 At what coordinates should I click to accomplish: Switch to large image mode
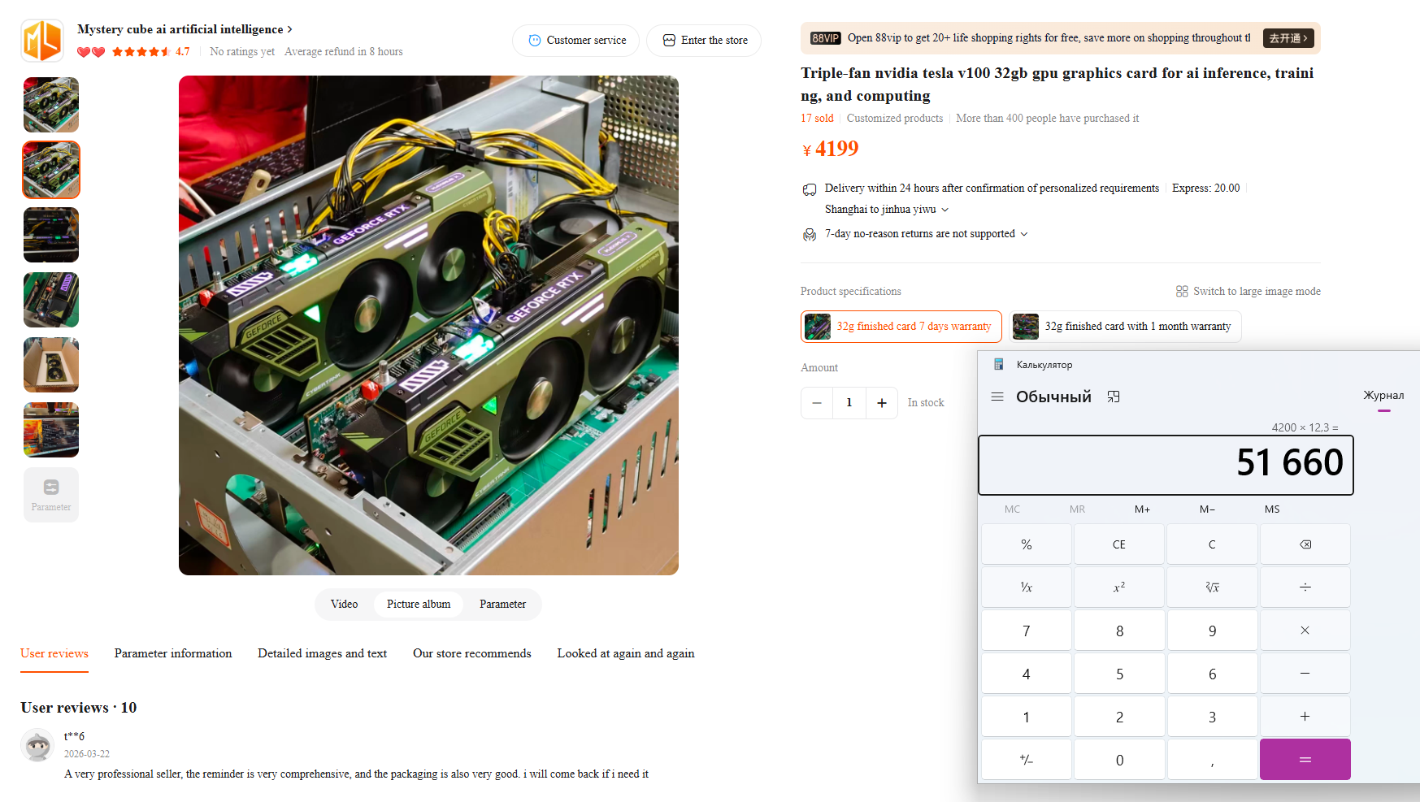tap(1248, 292)
